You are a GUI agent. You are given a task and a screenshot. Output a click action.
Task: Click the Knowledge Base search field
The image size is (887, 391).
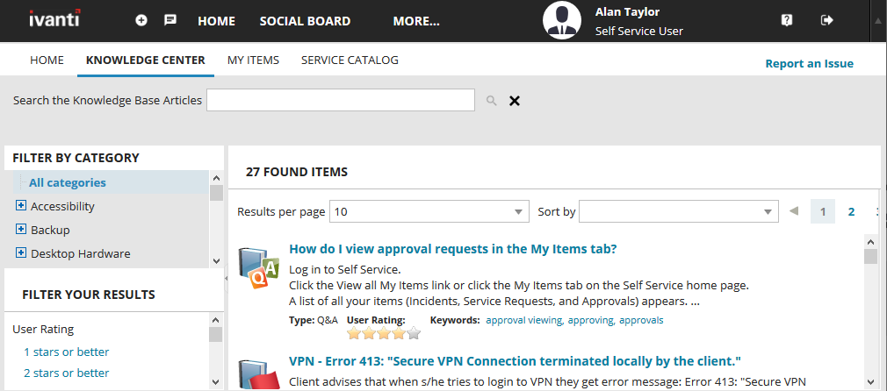[340, 100]
